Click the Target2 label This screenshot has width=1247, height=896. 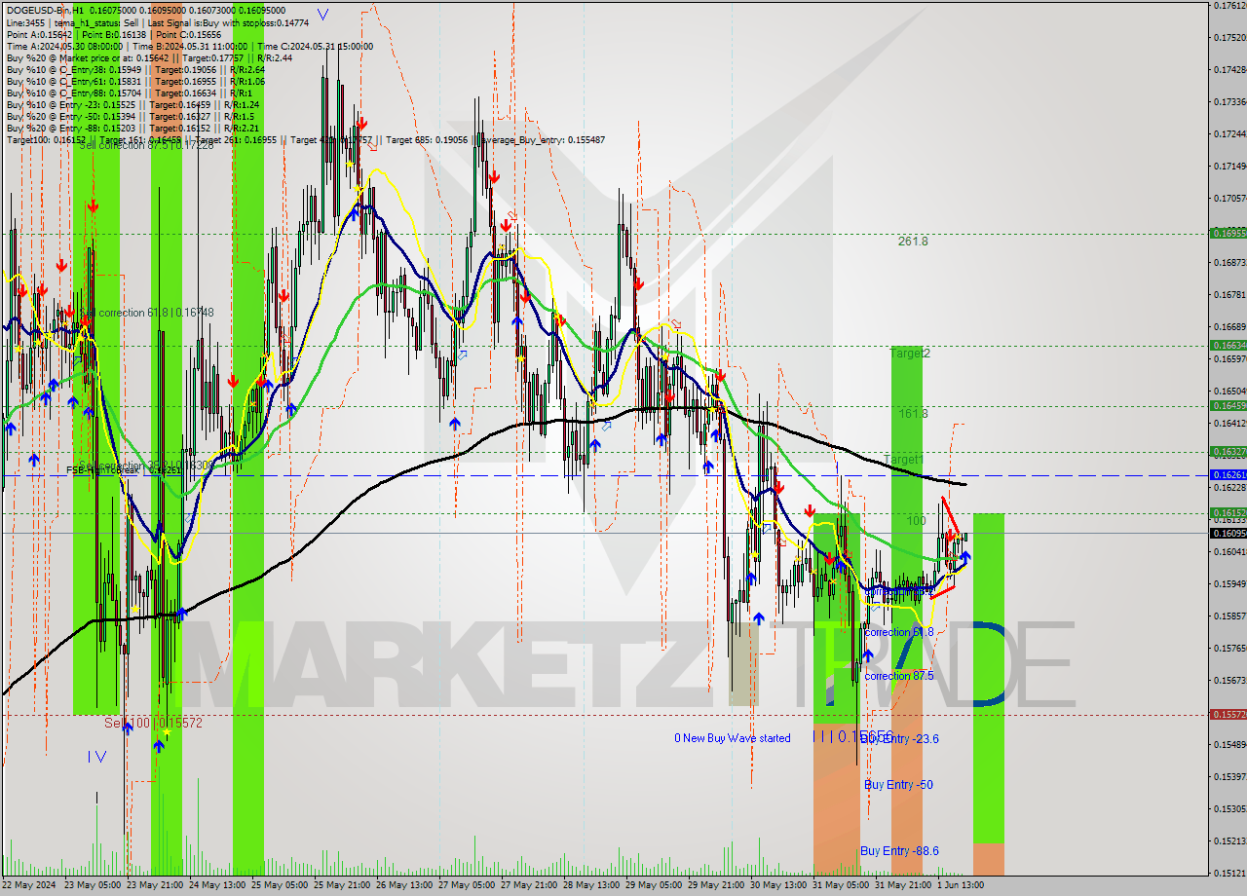click(908, 354)
